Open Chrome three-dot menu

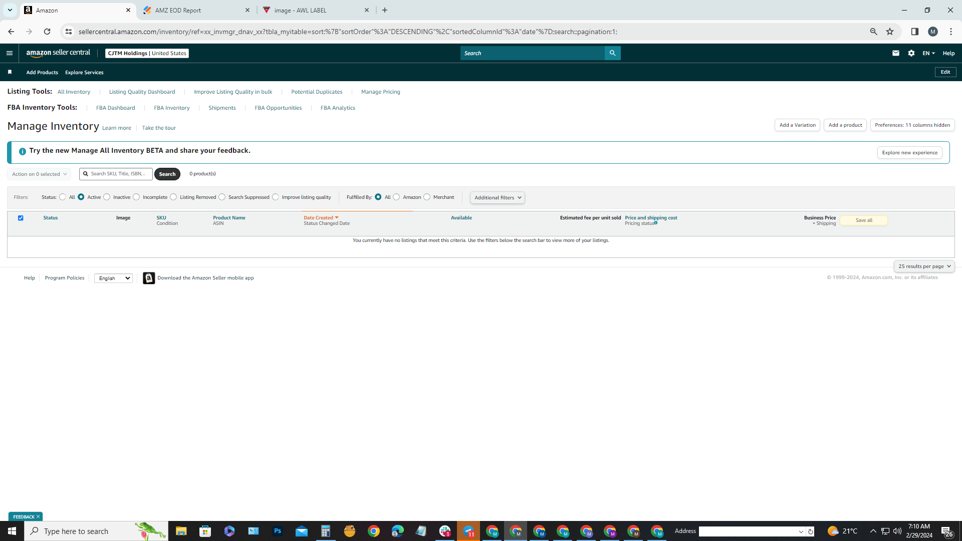tap(951, 32)
